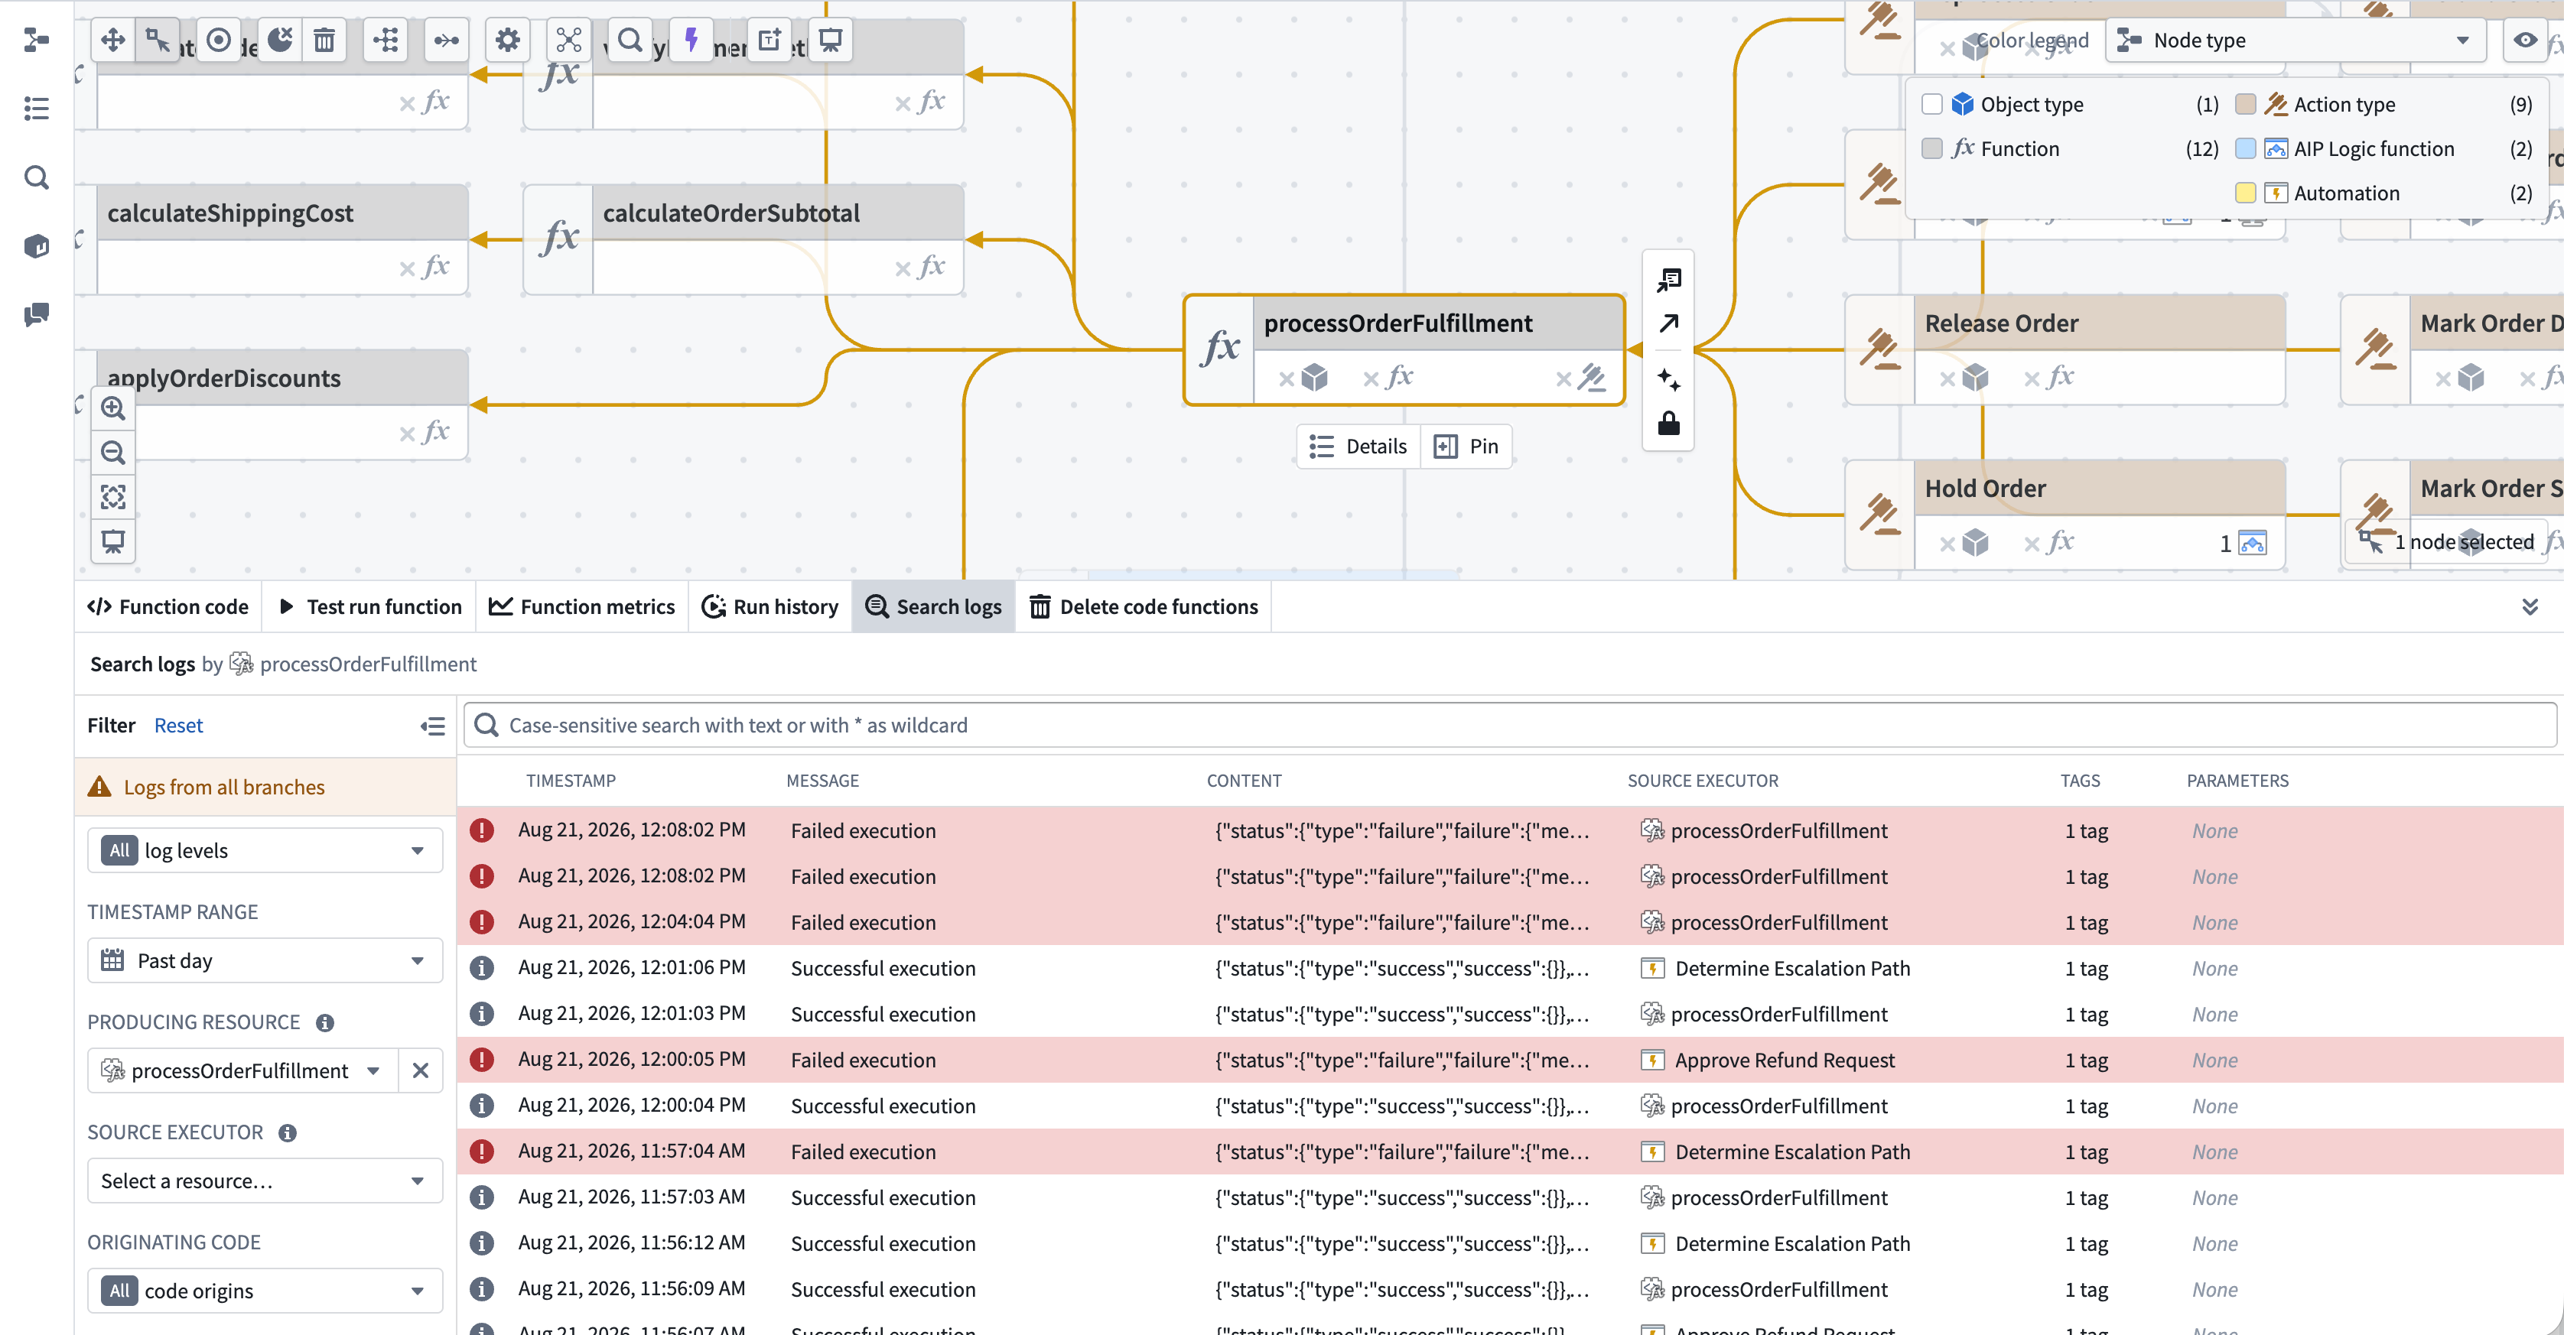2564x1335 pixels.
Task: Switch to the Run history tab
Action: (x=770, y=607)
